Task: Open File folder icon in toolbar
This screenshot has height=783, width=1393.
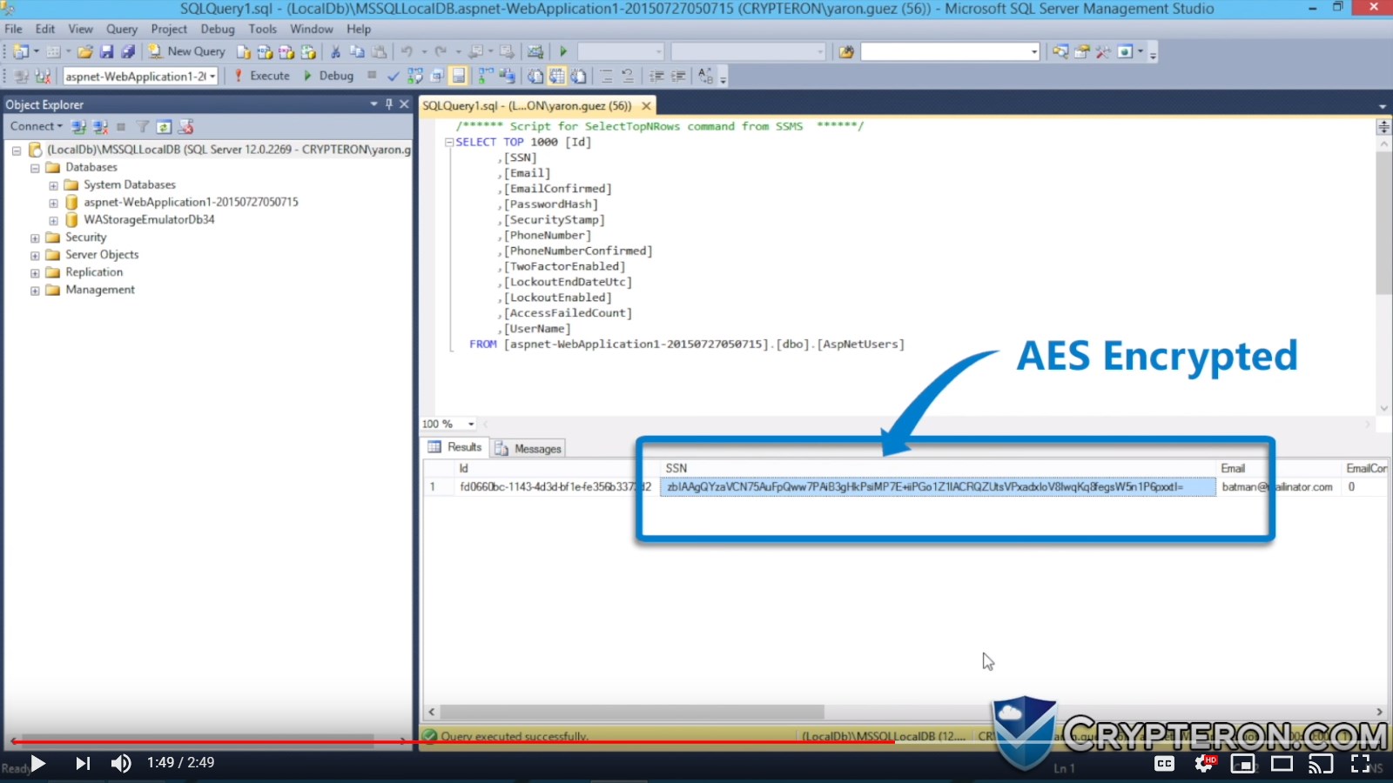Action: 84,52
